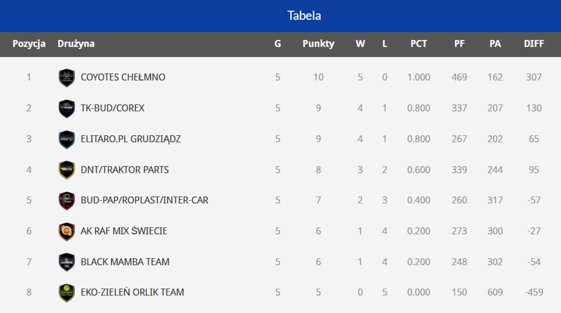The height and width of the screenshot is (313, 561).
Task: Click the Coyotes Chełmno team logo
Action: click(x=67, y=78)
